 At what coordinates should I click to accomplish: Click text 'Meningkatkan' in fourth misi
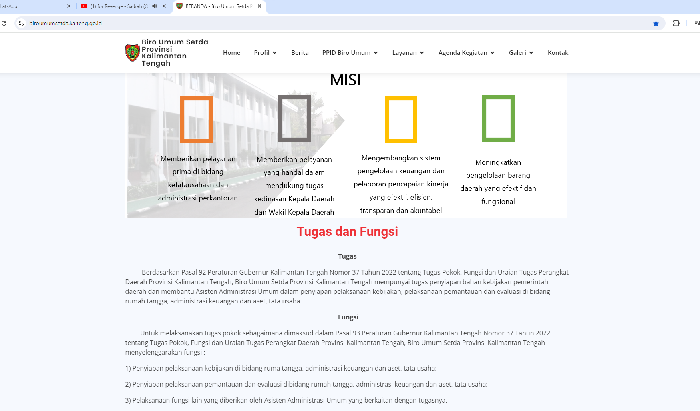tap(498, 162)
